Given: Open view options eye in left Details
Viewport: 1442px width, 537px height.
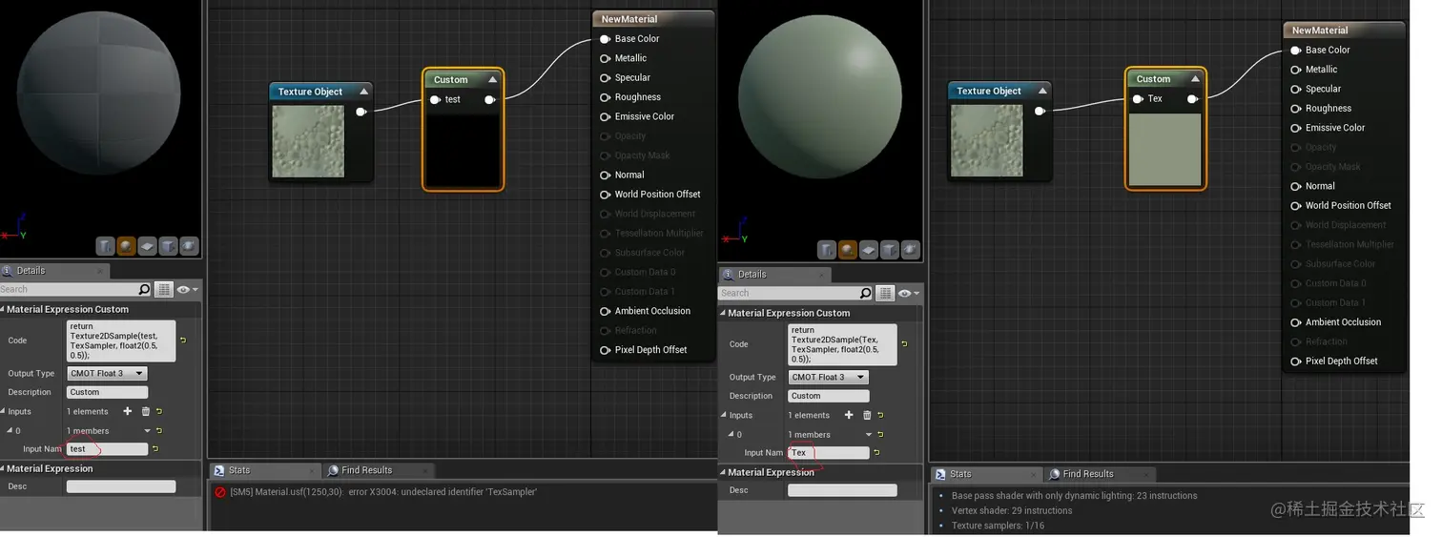Looking at the screenshot, I should pos(186,289).
